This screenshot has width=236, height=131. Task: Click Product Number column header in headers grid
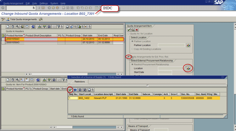[15, 35]
